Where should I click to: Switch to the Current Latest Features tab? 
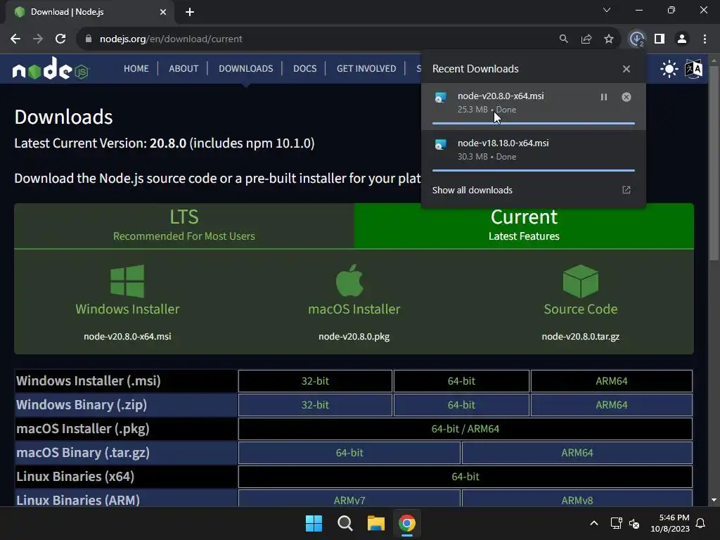pyautogui.click(x=524, y=226)
